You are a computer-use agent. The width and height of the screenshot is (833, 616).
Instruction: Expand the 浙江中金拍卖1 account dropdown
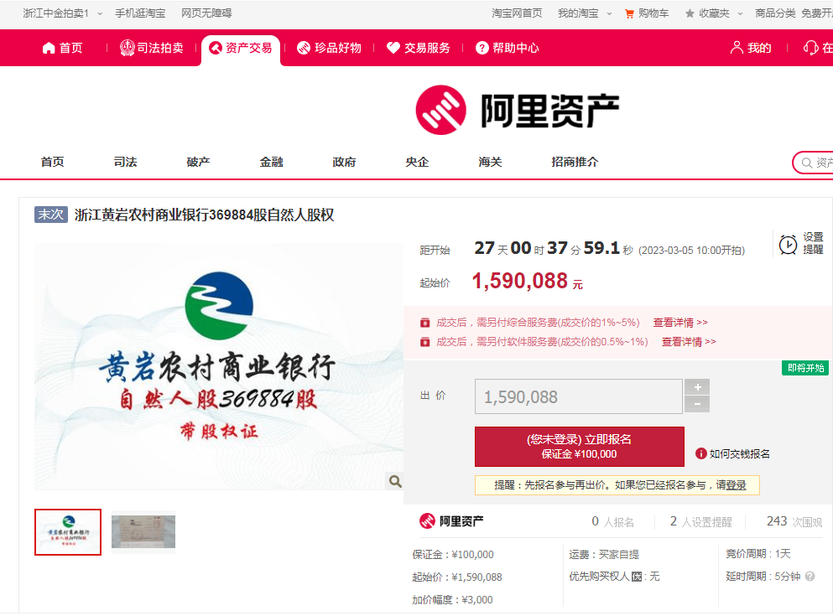coord(100,13)
